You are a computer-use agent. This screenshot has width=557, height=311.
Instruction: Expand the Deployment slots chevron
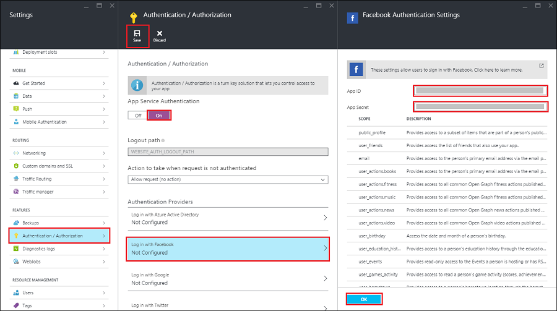point(104,52)
